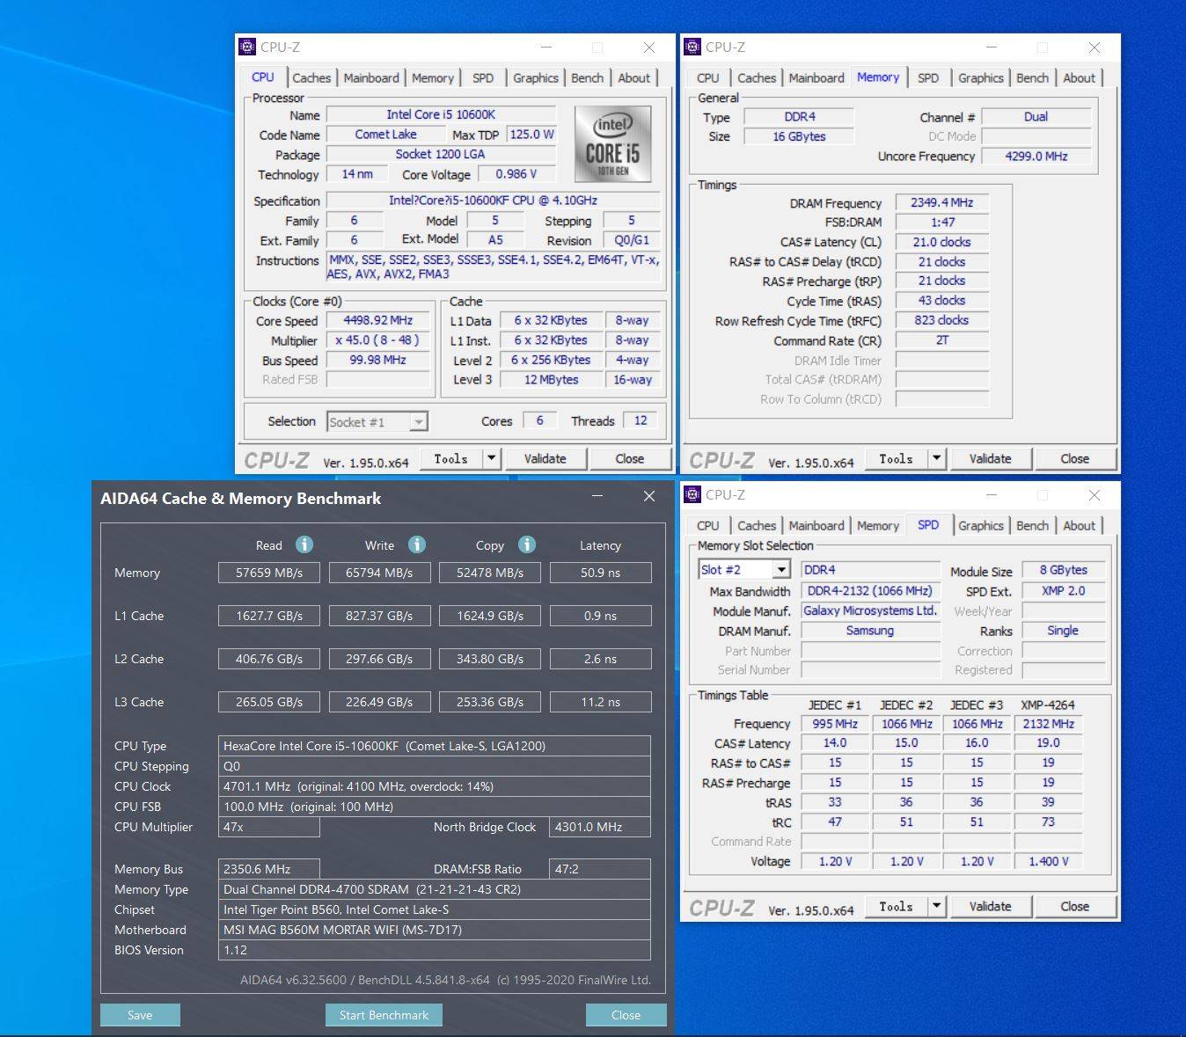Select Memory tab in SPD window
The height and width of the screenshot is (1037, 1186).
[x=878, y=525]
